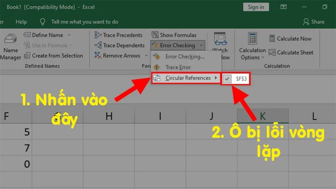Click the lightbulb Tell me icon
336x189 pixels.
(x=43, y=22)
